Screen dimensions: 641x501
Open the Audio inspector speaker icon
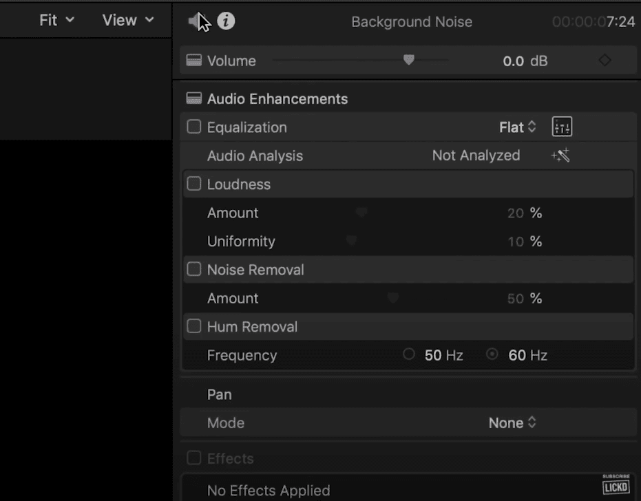[x=195, y=21]
